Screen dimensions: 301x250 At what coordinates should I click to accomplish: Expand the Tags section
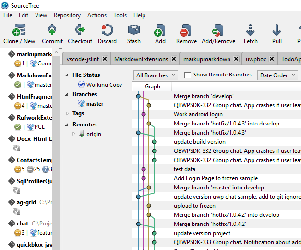(67, 113)
